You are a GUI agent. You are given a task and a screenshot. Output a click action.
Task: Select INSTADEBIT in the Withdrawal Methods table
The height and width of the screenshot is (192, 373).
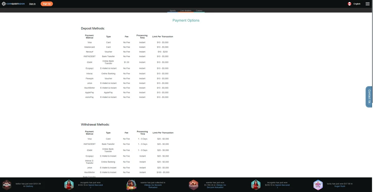tap(90, 144)
